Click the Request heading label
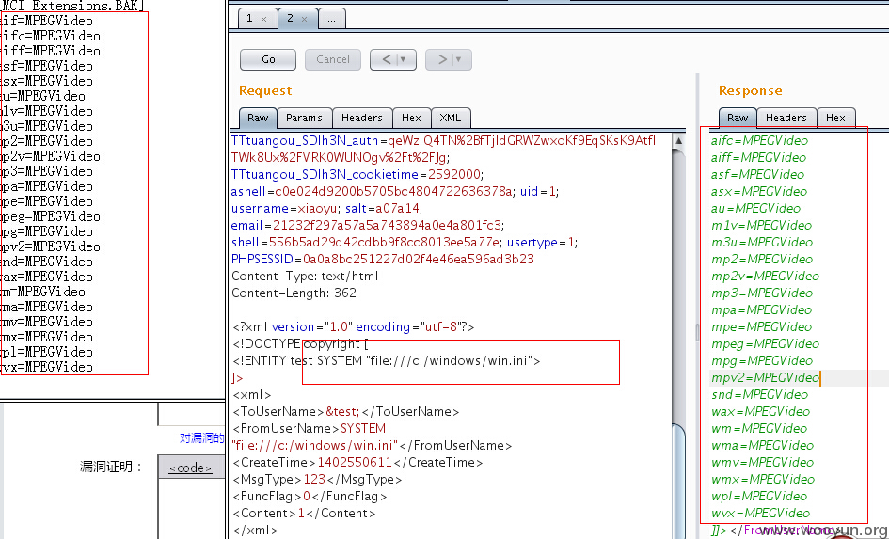The width and height of the screenshot is (889, 539). coord(264,90)
